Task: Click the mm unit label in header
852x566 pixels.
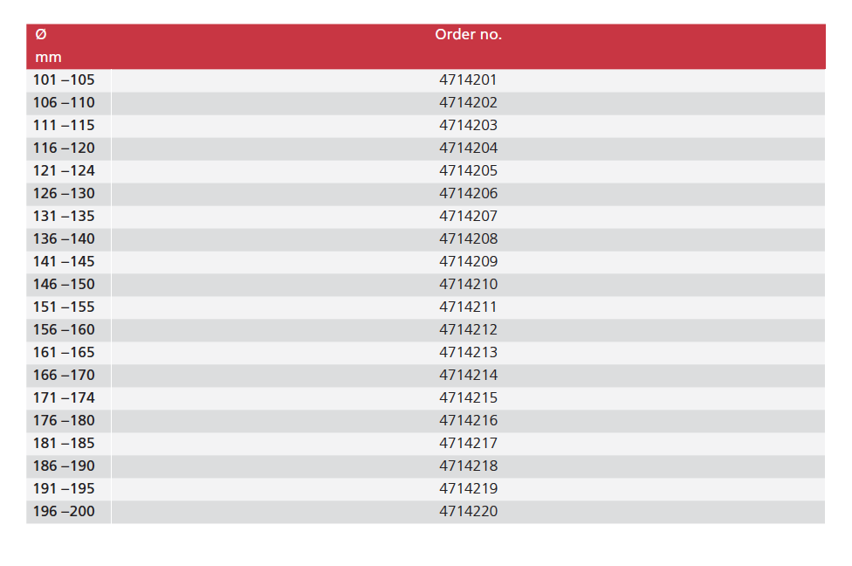Action: coord(48,58)
